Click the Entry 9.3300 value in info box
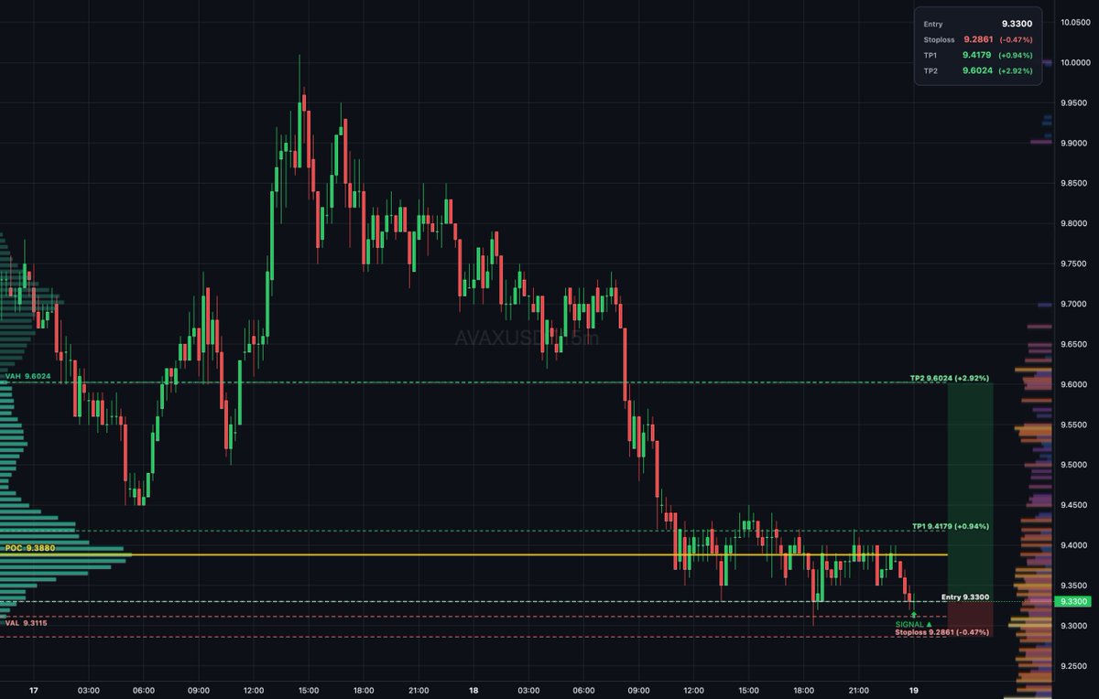Image resolution: width=1099 pixels, height=699 pixels. [x=1017, y=25]
